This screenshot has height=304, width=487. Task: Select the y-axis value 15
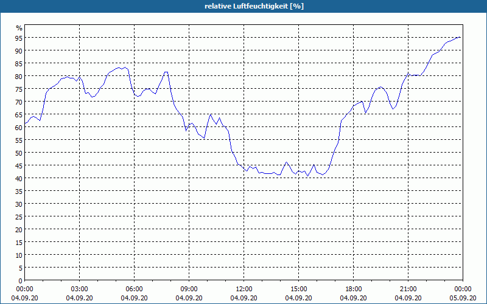(x=19, y=242)
